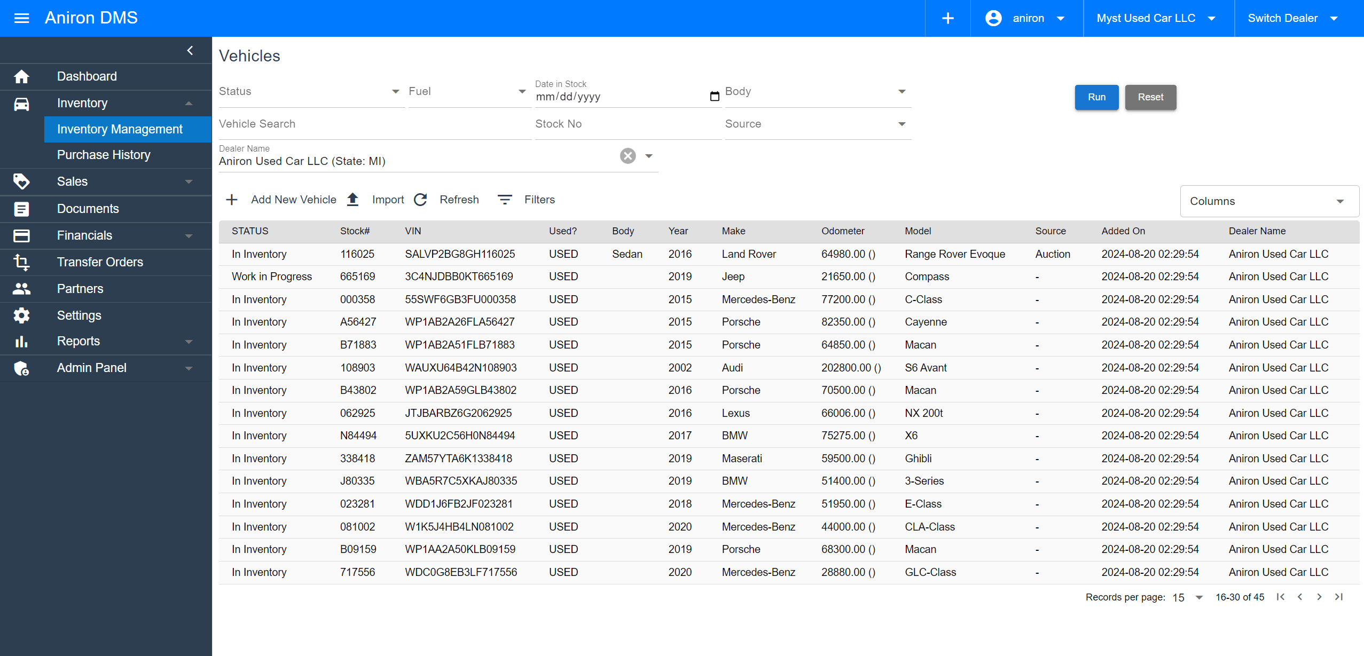Go to the first page of records
This screenshot has width=1364, height=656.
1280,597
